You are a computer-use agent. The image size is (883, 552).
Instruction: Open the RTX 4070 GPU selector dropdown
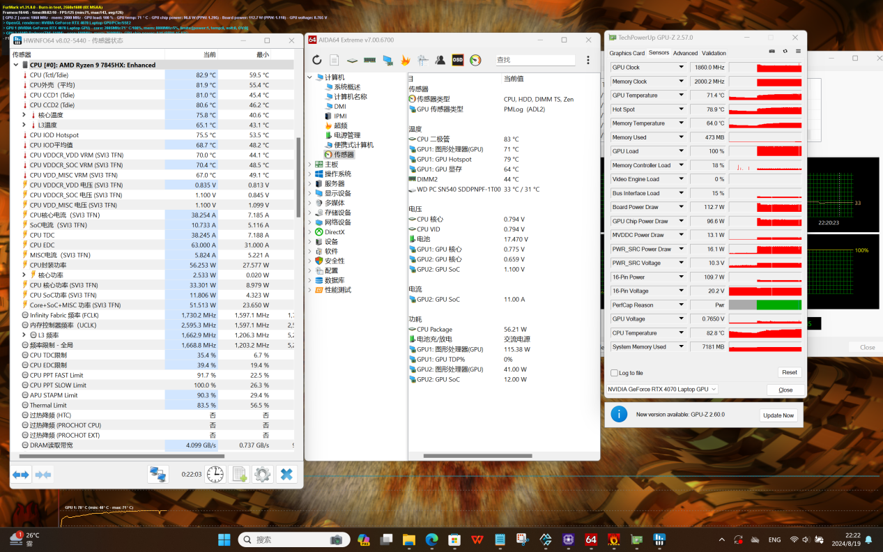click(662, 390)
